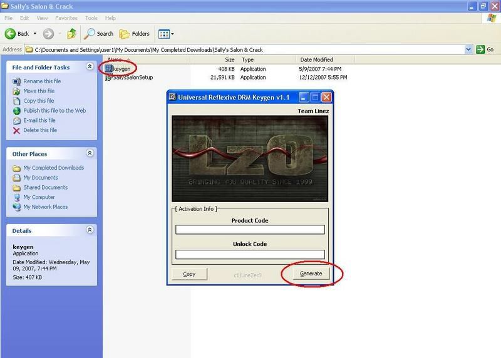Screen dimensions: 501x358
Task: Open the Favorites menu
Action: pyautogui.click(x=67, y=18)
